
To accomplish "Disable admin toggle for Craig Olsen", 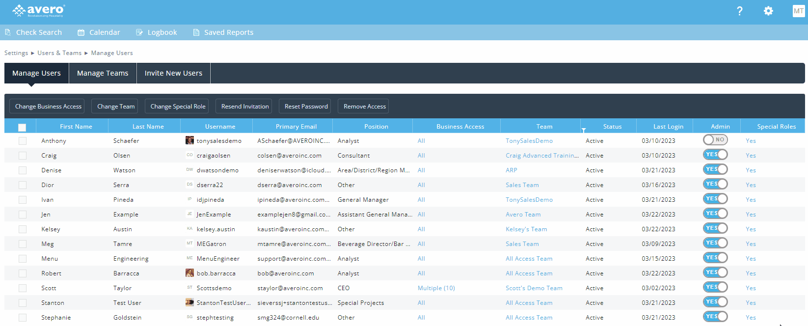I will (x=715, y=155).
